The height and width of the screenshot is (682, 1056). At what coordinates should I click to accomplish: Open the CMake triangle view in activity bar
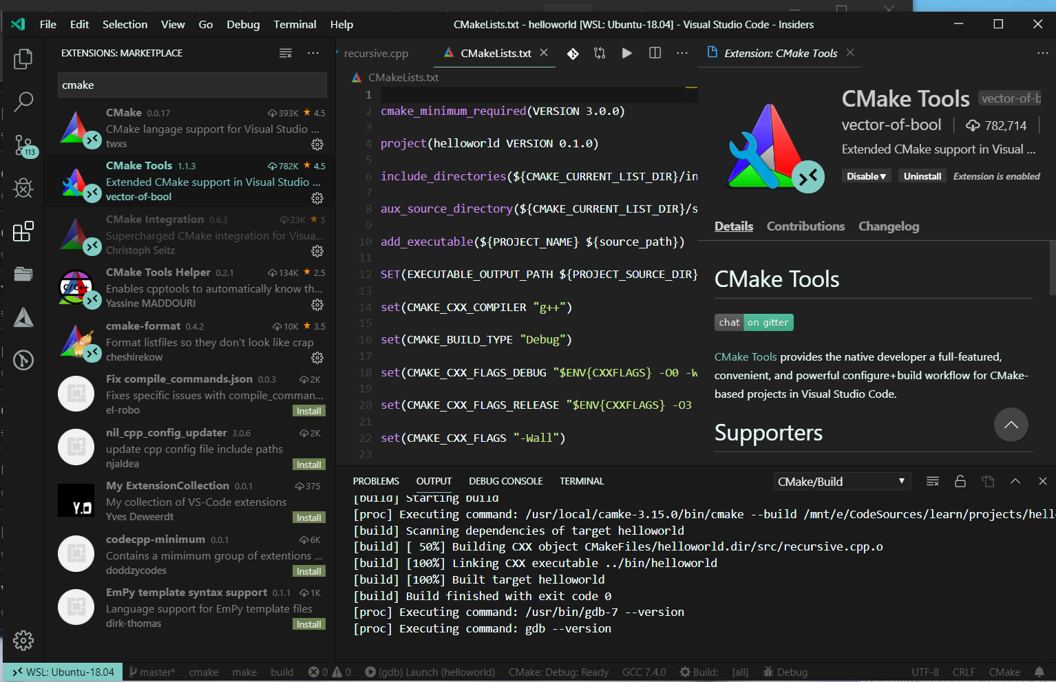[23, 317]
